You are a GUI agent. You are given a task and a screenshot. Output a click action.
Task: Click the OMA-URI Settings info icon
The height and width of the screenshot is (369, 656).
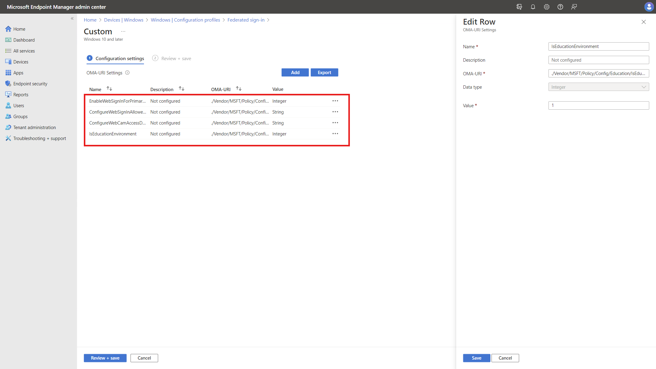[128, 73]
